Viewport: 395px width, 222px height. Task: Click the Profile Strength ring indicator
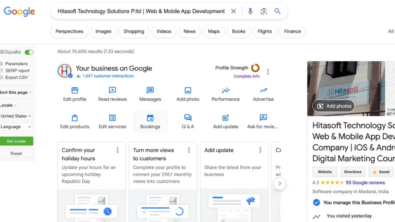[x=255, y=68]
